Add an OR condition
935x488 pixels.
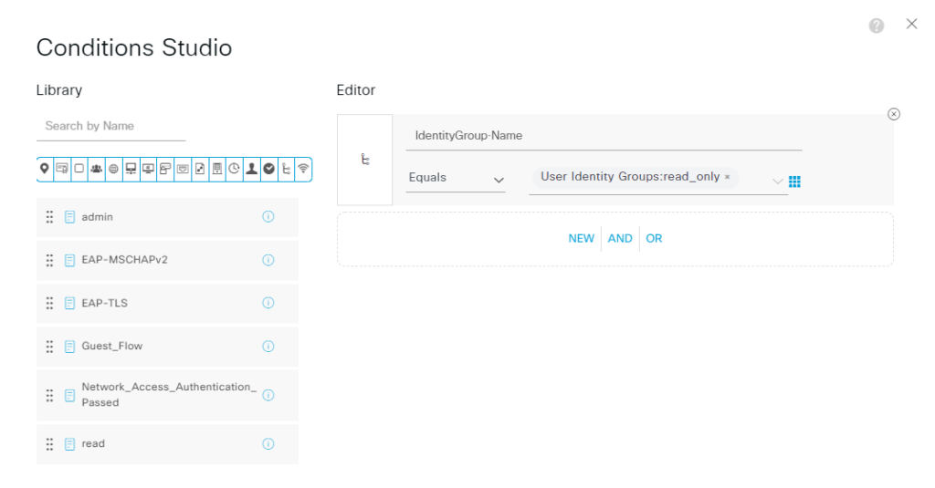(654, 239)
